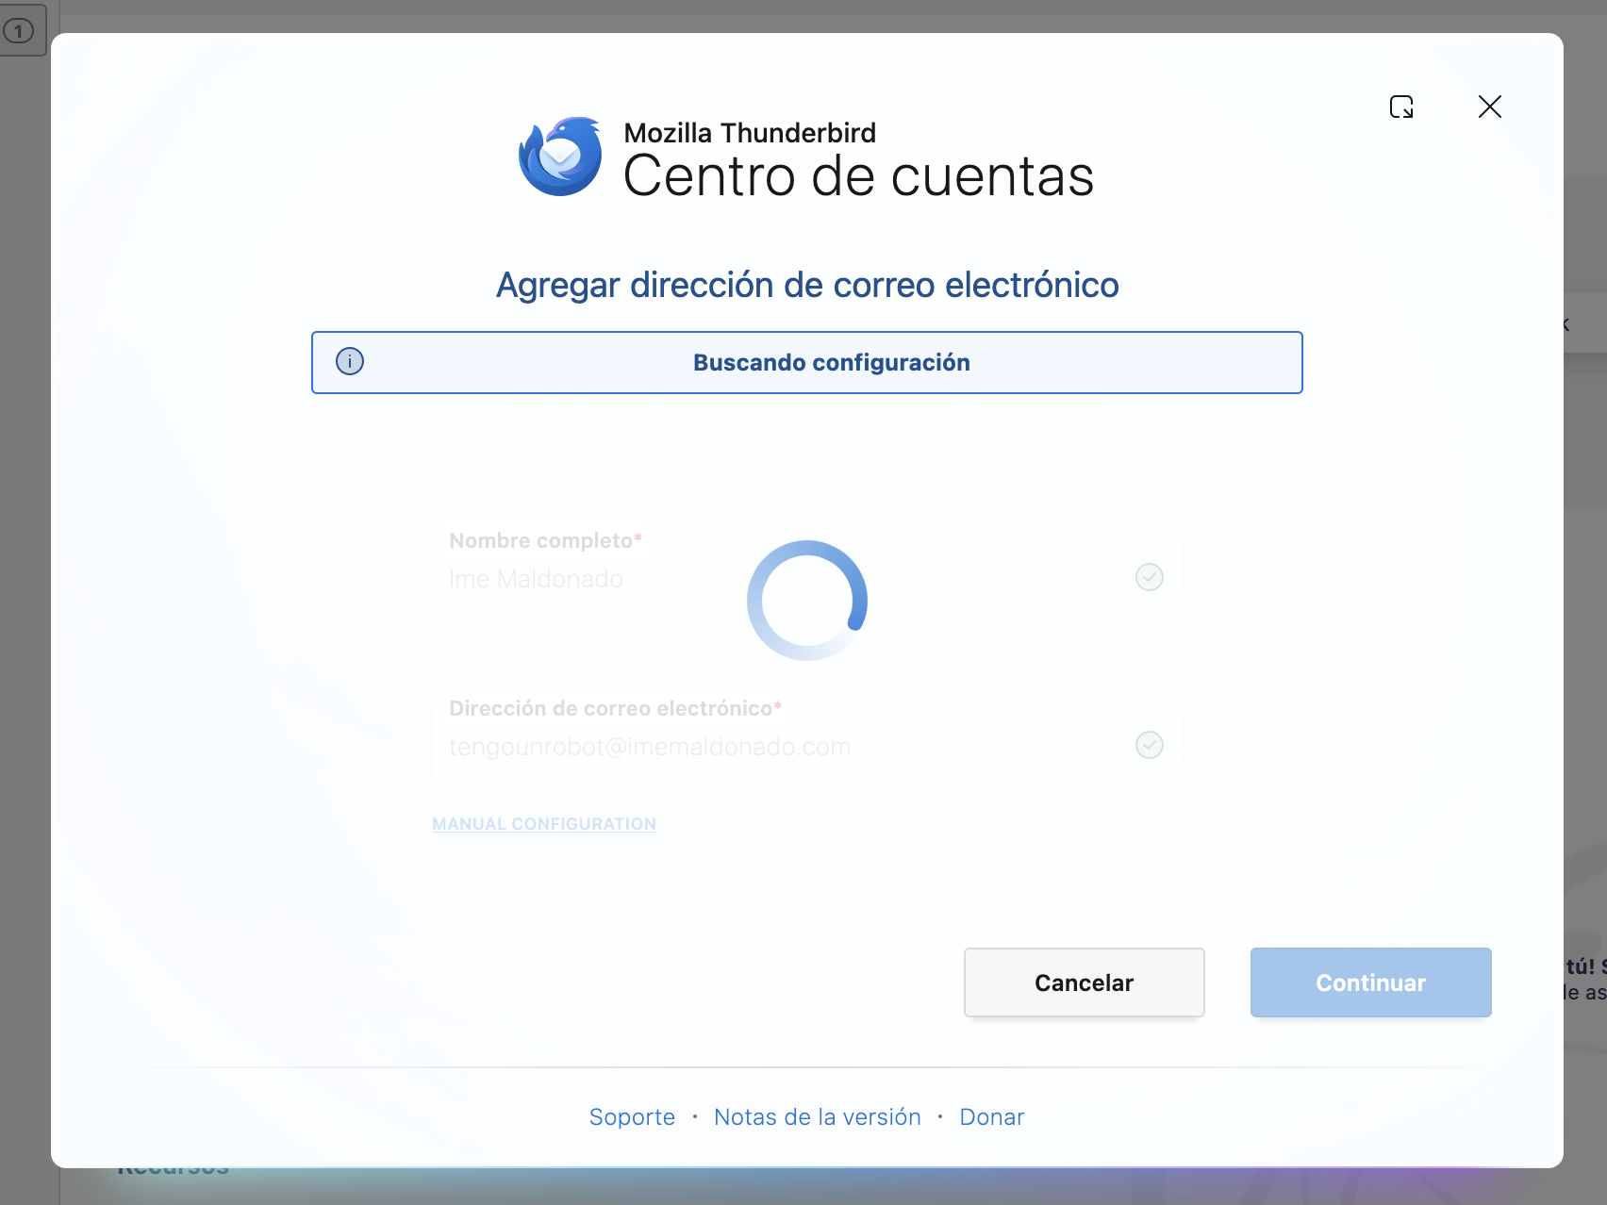Open the Soporte link

[x=632, y=1116]
